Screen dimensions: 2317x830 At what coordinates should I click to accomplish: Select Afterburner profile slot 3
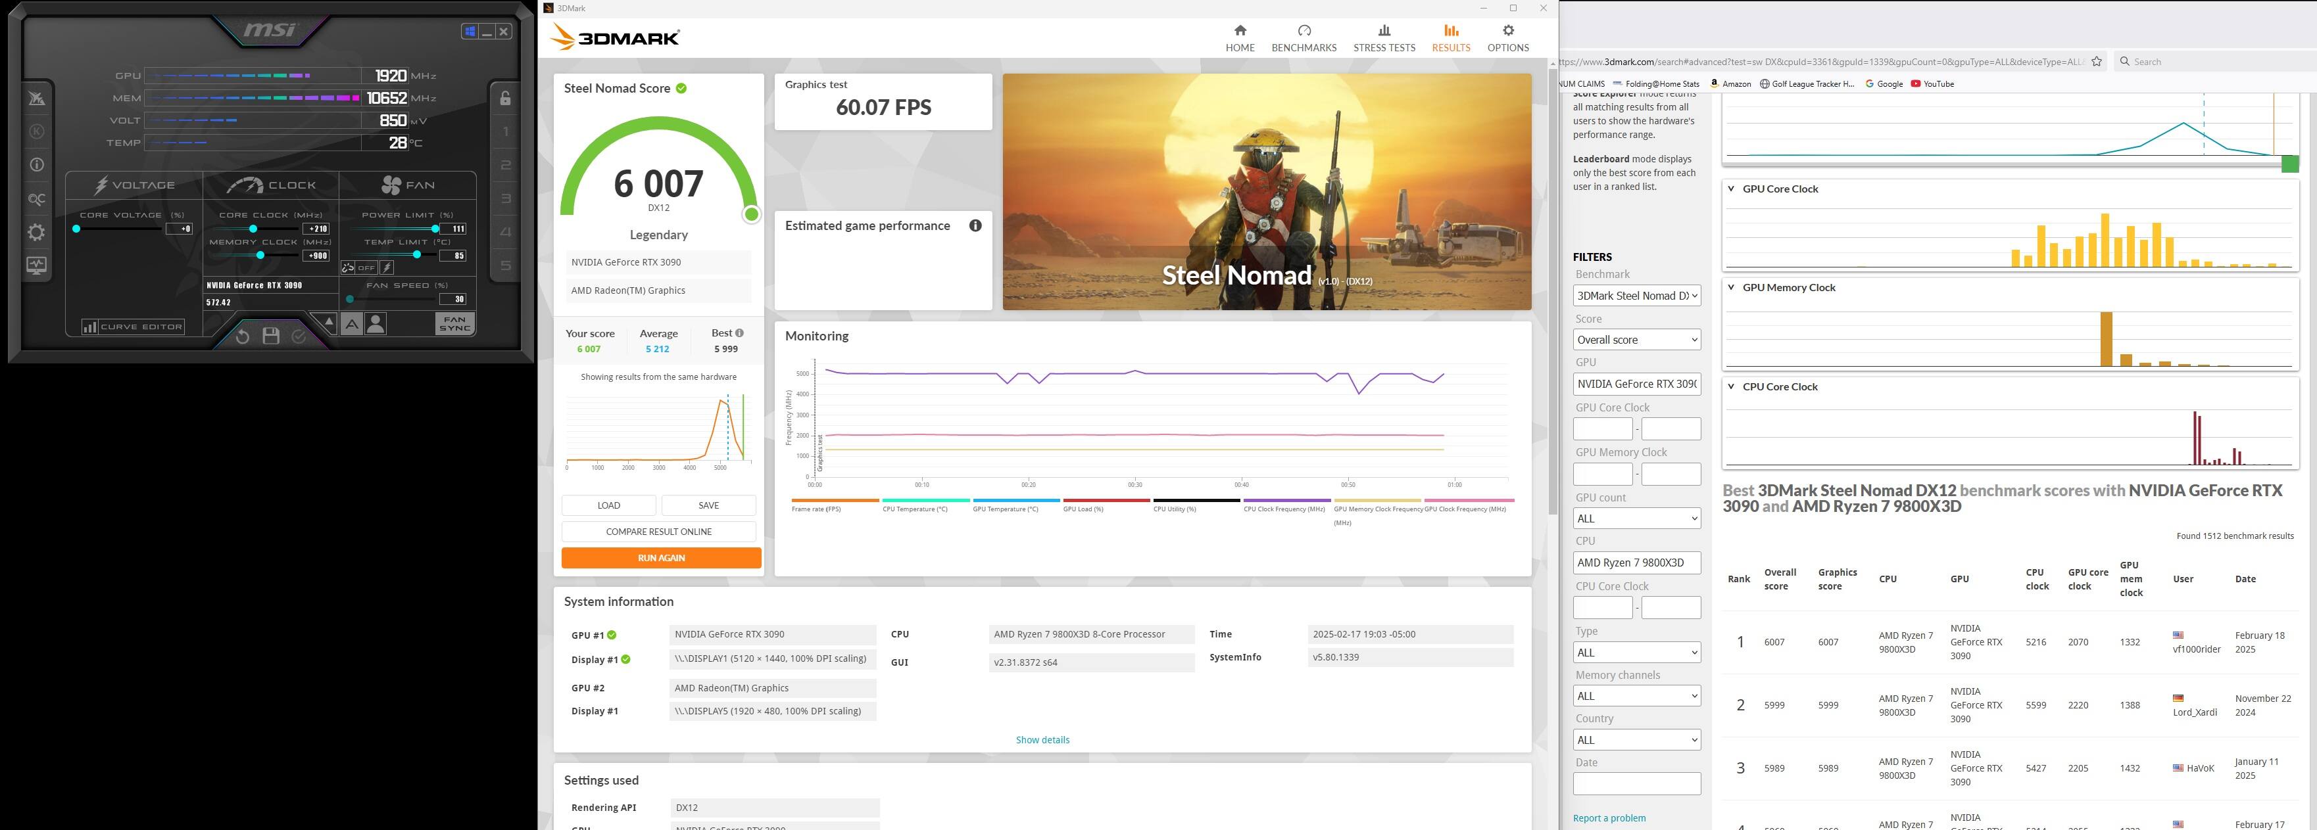pyautogui.click(x=506, y=198)
